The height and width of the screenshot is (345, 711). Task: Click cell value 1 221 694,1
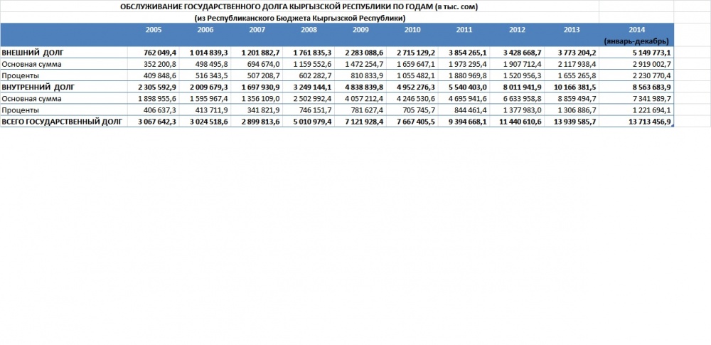click(x=652, y=110)
